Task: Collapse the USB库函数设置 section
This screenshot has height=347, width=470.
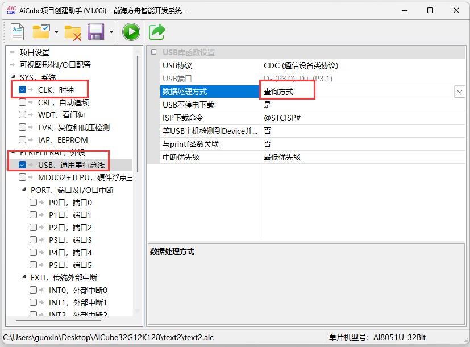Action: point(154,52)
